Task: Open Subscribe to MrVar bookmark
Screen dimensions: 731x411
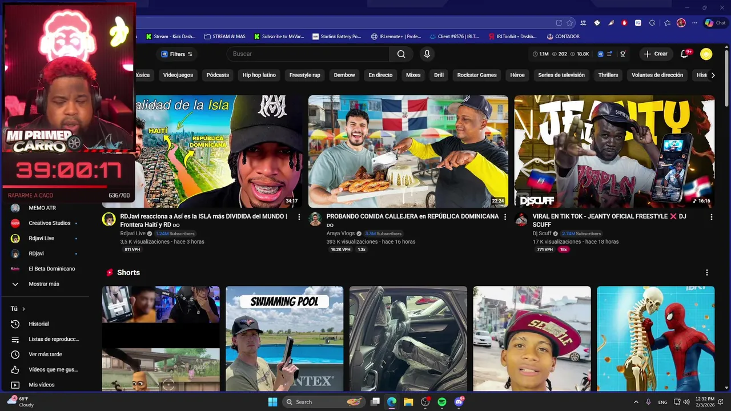Action: click(279, 36)
